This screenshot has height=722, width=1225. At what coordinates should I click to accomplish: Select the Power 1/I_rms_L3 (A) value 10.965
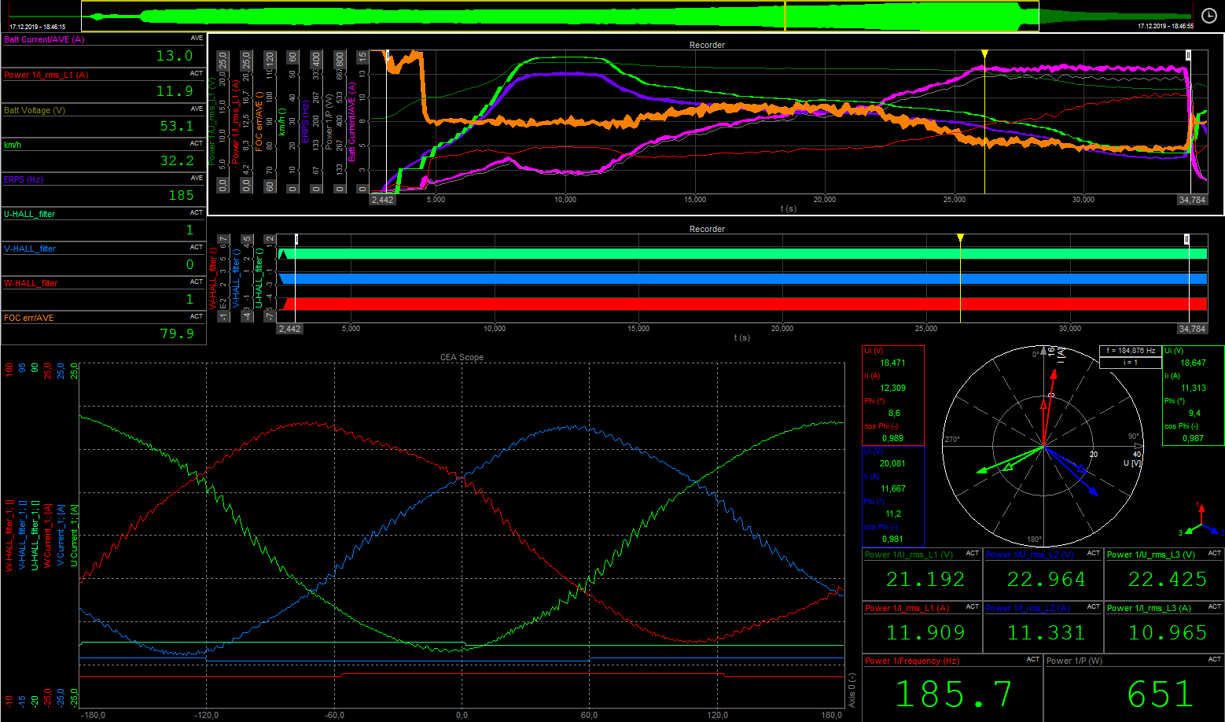[x=1168, y=633]
